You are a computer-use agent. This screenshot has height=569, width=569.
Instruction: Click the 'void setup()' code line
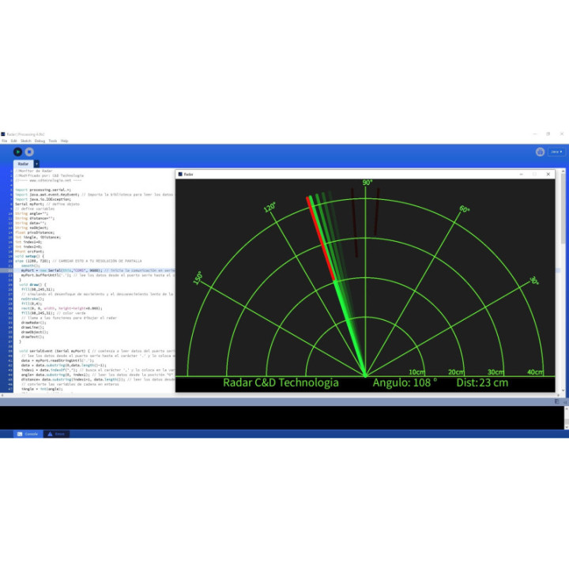click(x=29, y=256)
